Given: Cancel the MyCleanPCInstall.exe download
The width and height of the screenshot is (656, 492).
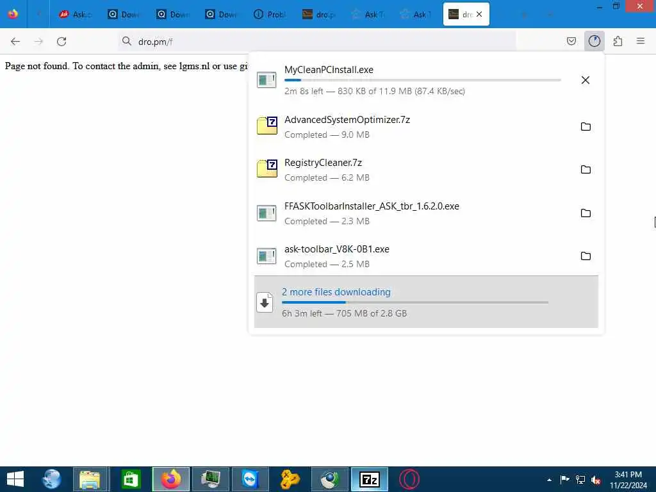Looking at the screenshot, I should 586,80.
